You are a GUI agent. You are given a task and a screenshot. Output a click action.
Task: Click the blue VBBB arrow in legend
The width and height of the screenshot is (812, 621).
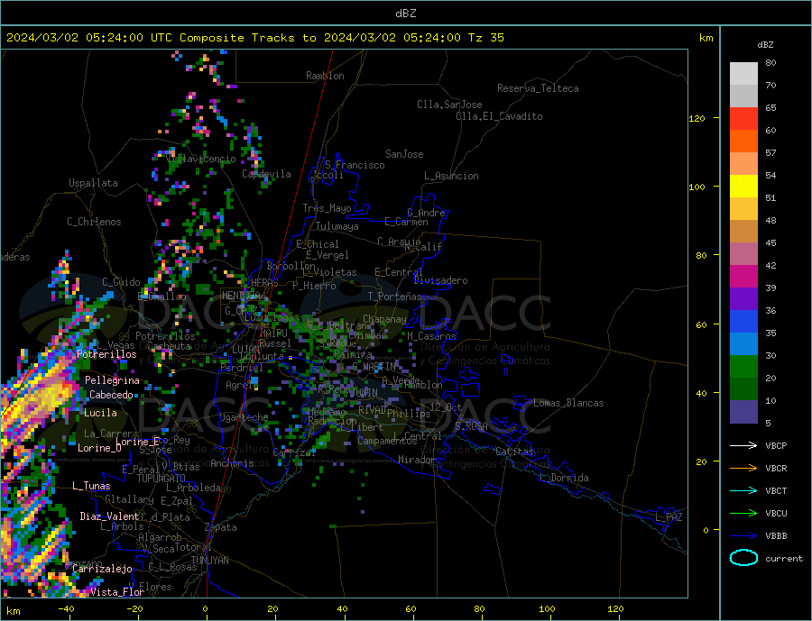(x=743, y=535)
